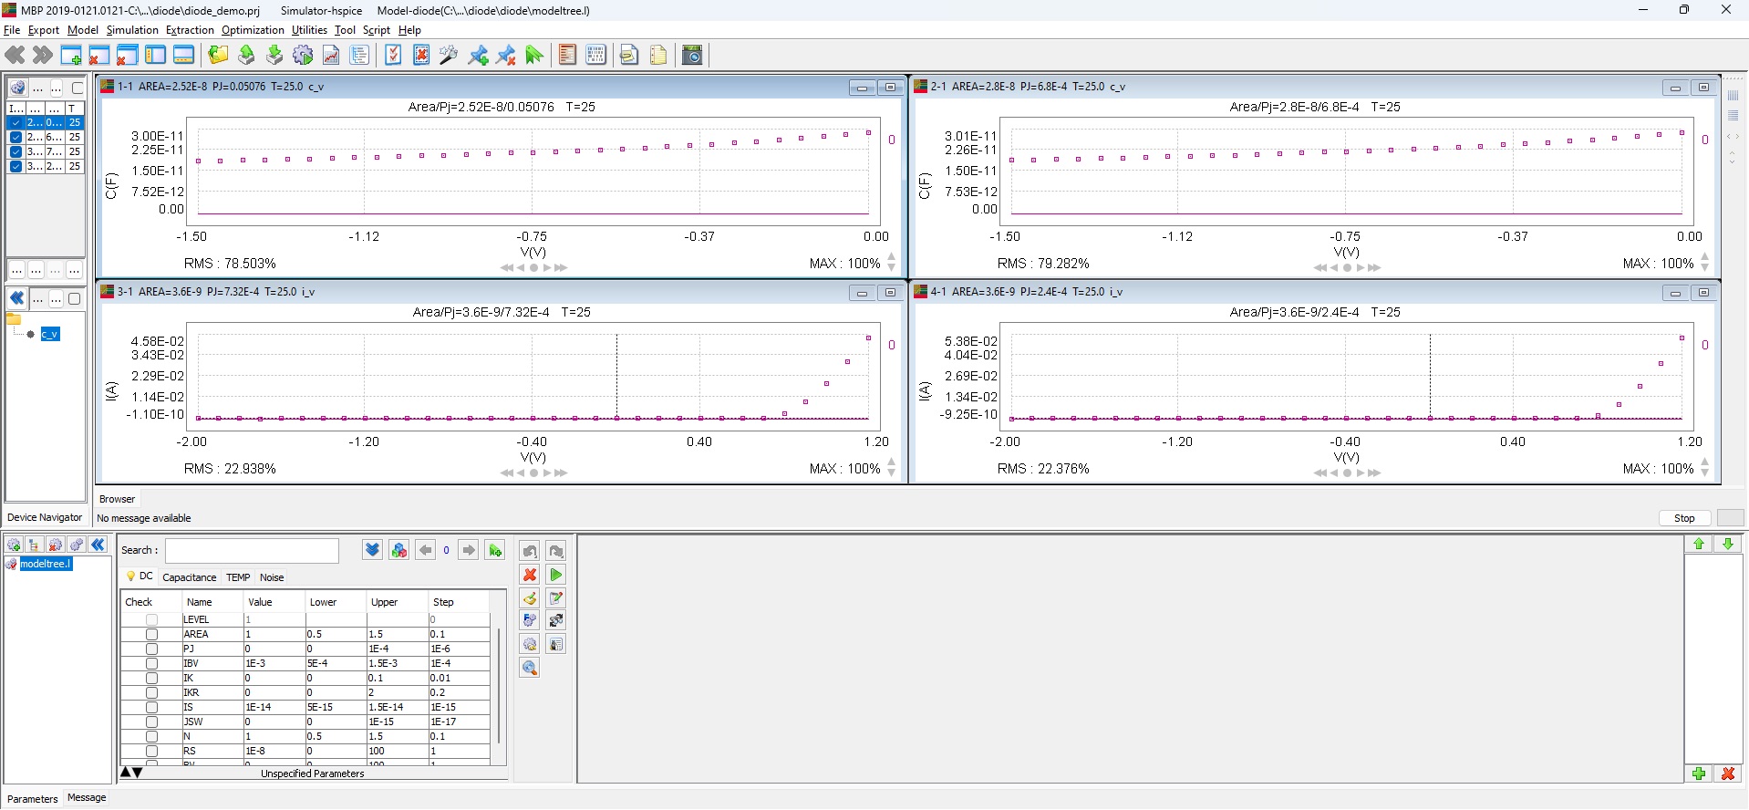Switch to the Capacitance tab

coord(189,577)
